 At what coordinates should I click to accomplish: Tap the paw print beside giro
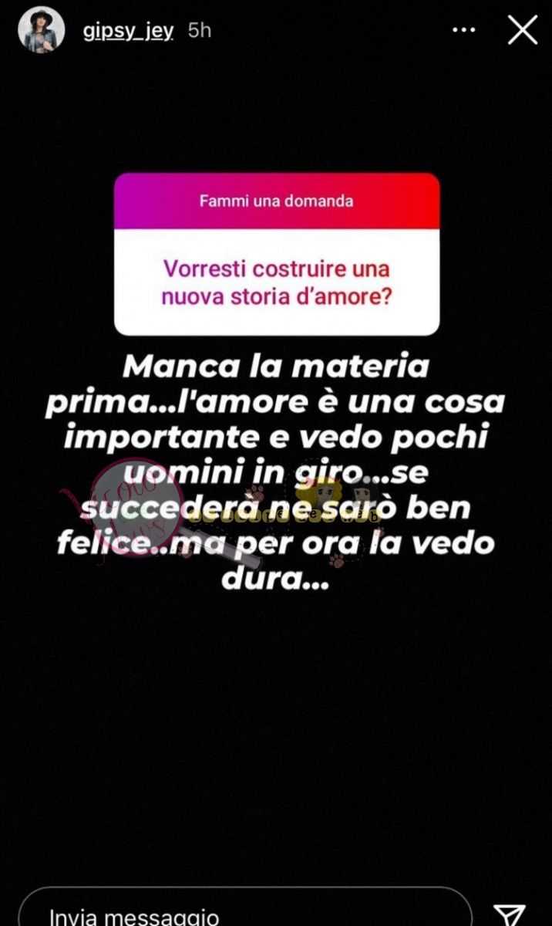pyautogui.click(x=254, y=494)
